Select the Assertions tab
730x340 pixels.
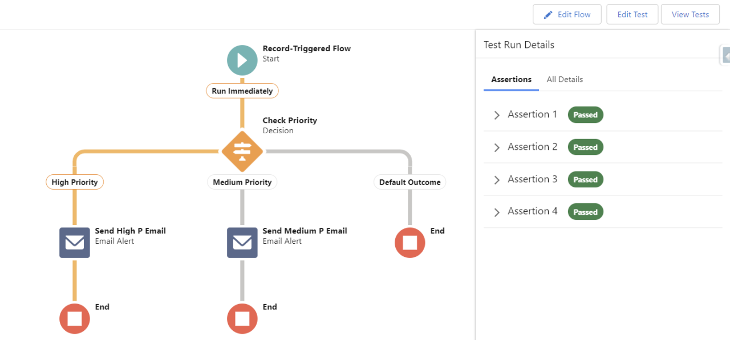pos(511,79)
